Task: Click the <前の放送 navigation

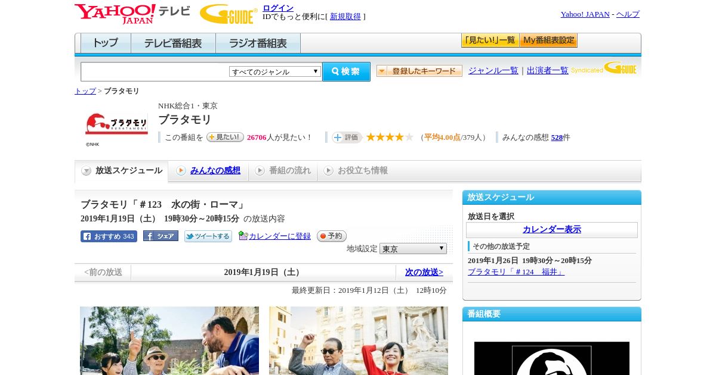Action: [x=103, y=272]
